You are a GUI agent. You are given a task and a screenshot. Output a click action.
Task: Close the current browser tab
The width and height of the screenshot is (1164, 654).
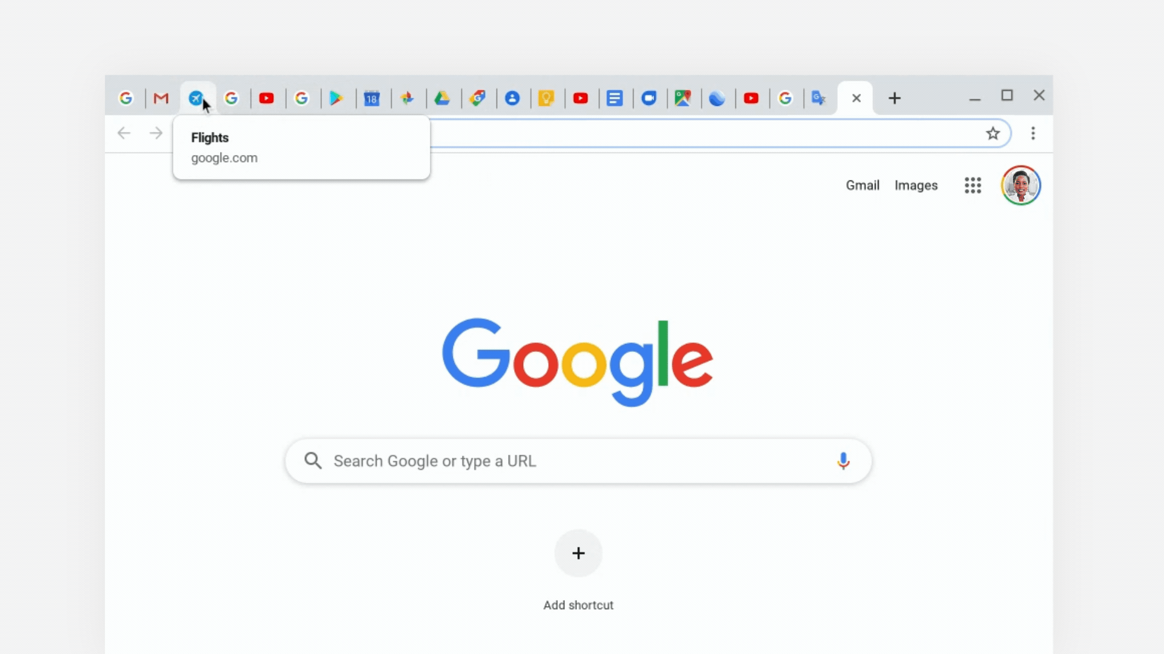point(856,97)
